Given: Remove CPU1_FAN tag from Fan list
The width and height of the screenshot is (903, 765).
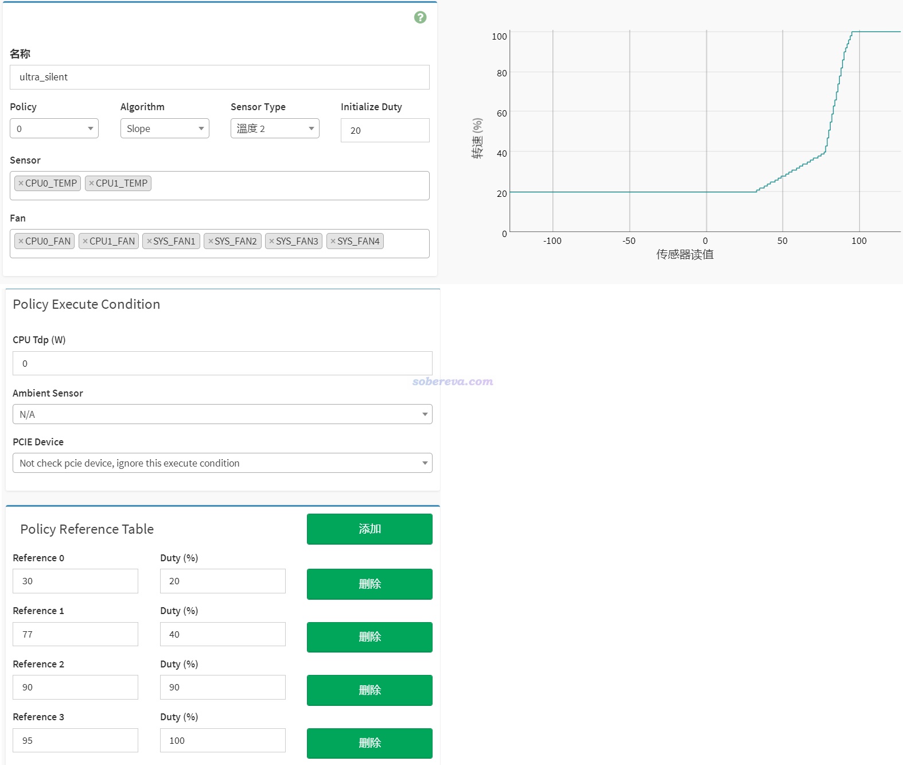Looking at the screenshot, I should (x=85, y=241).
